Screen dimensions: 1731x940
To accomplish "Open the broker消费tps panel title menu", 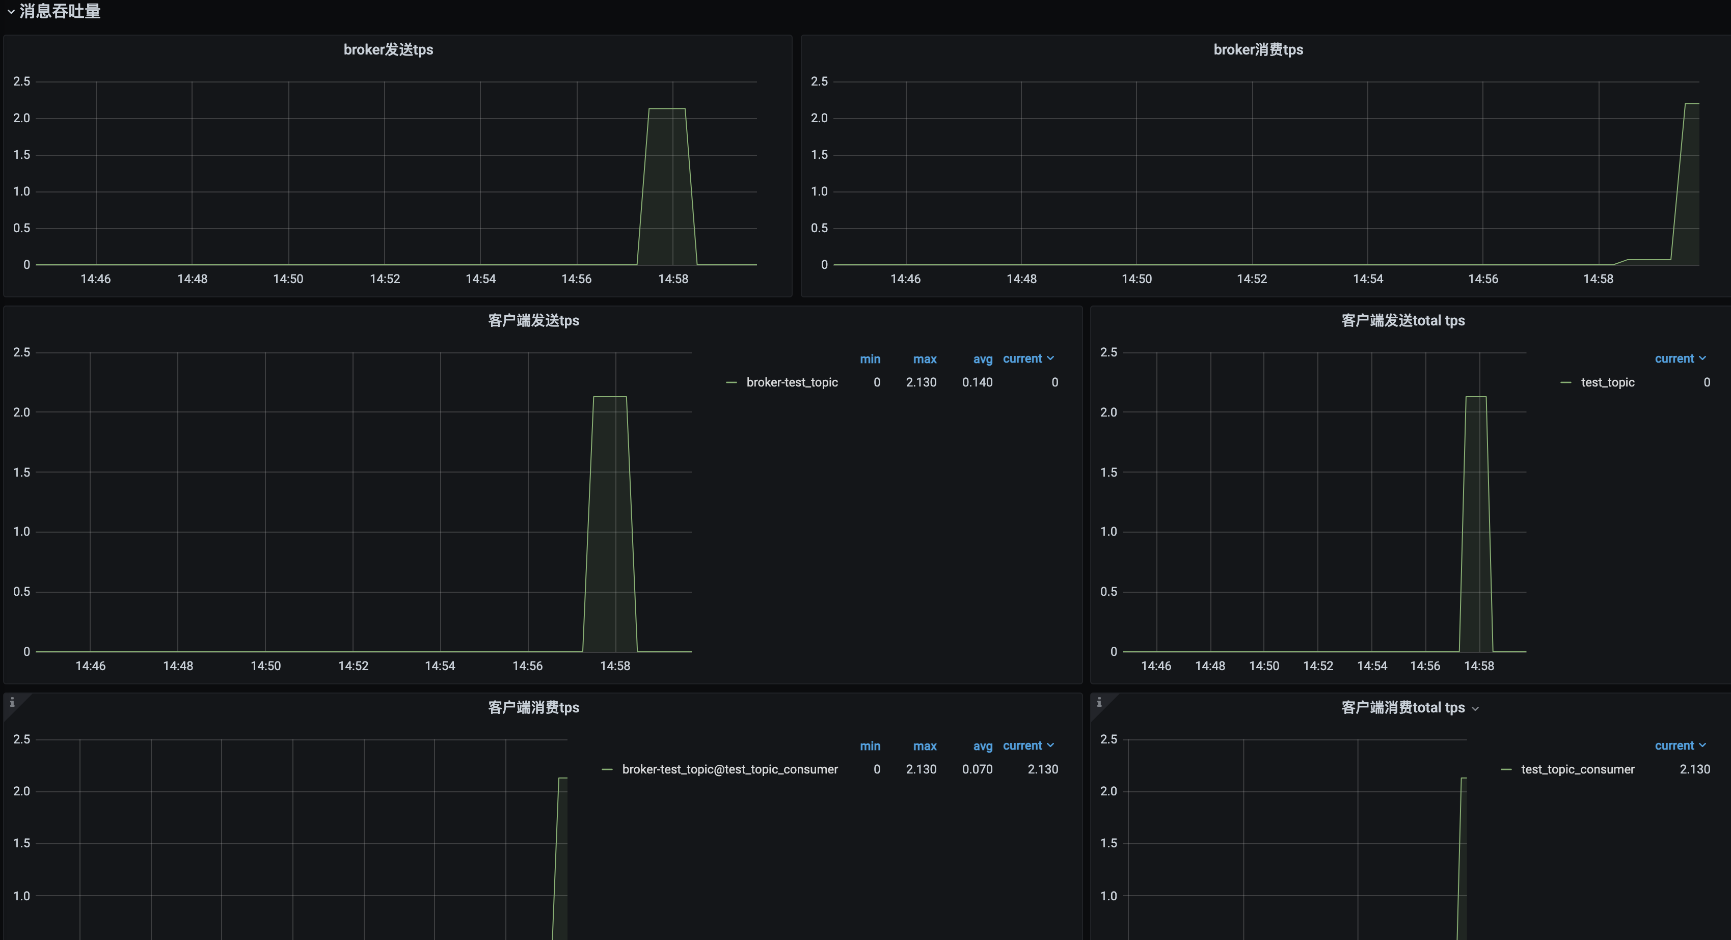I will click(x=1258, y=50).
